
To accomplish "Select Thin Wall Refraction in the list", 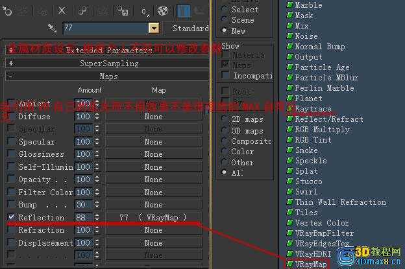I will coord(341,202).
